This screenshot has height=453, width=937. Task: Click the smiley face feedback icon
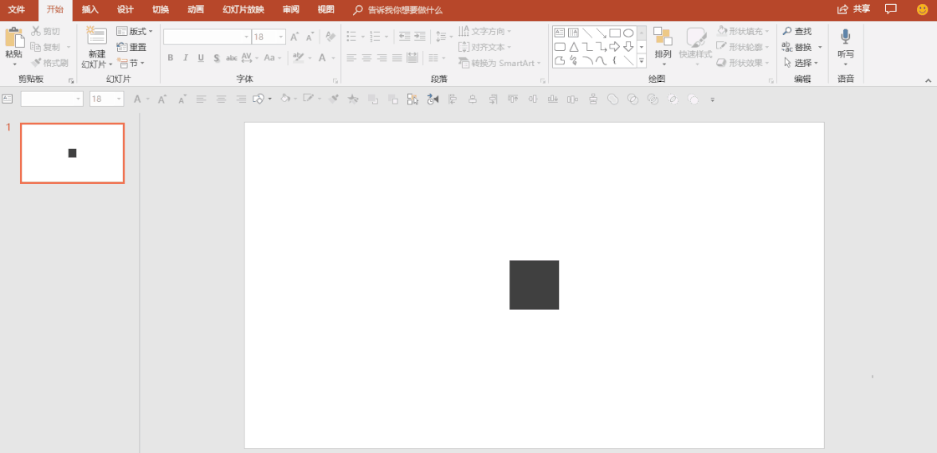click(923, 9)
